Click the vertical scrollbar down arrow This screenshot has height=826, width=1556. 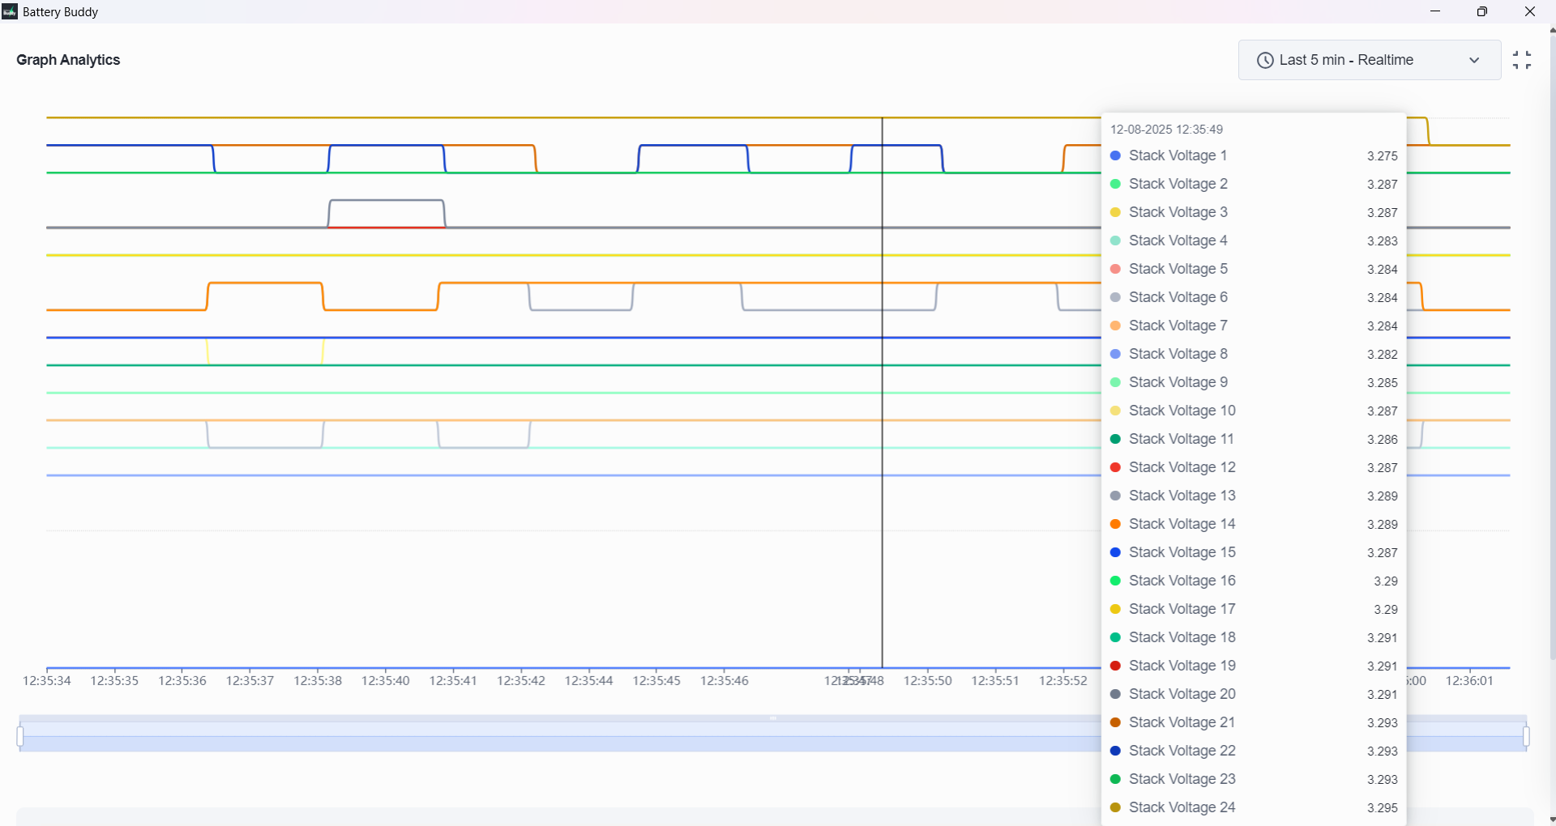coord(1552,820)
